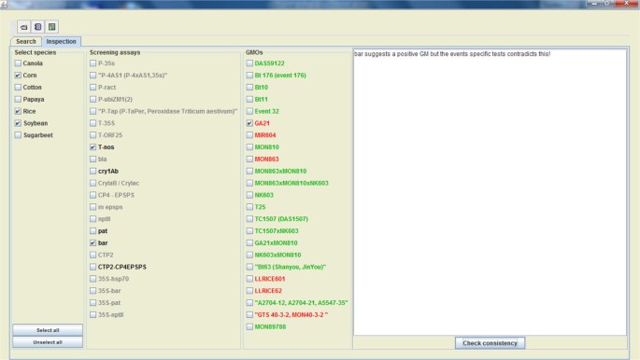Check the Bt10 GMO checkbox
This screenshot has width=640, height=360.
point(249,87)
